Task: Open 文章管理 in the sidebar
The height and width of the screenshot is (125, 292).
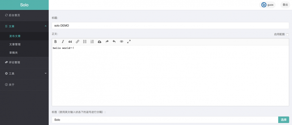Action: tap(24, 44)
